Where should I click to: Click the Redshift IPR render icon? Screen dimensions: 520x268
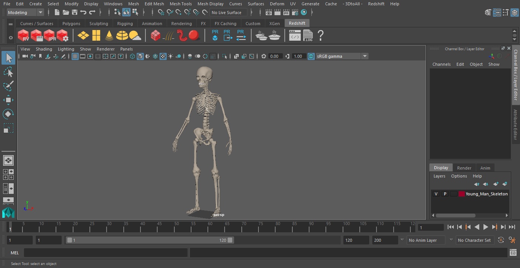click(x=49, y=36)
